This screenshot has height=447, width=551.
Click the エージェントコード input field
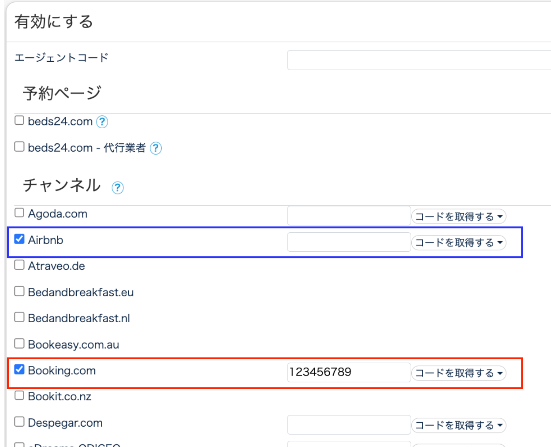(x=419, y=60)
